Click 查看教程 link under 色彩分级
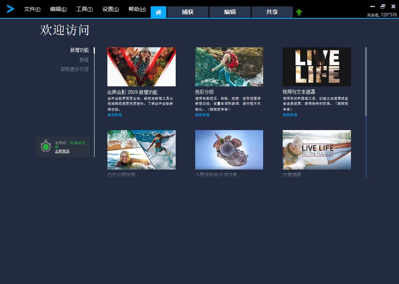The width and height of the screenshot is (399, 284). tap(202, 115)
